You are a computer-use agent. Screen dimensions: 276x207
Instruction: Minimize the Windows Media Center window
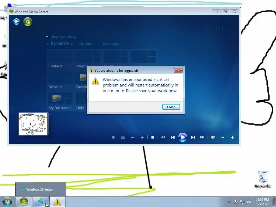coord(216,12)
